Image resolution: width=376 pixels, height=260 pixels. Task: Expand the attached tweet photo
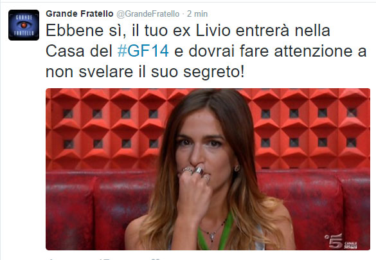[208, 169]
